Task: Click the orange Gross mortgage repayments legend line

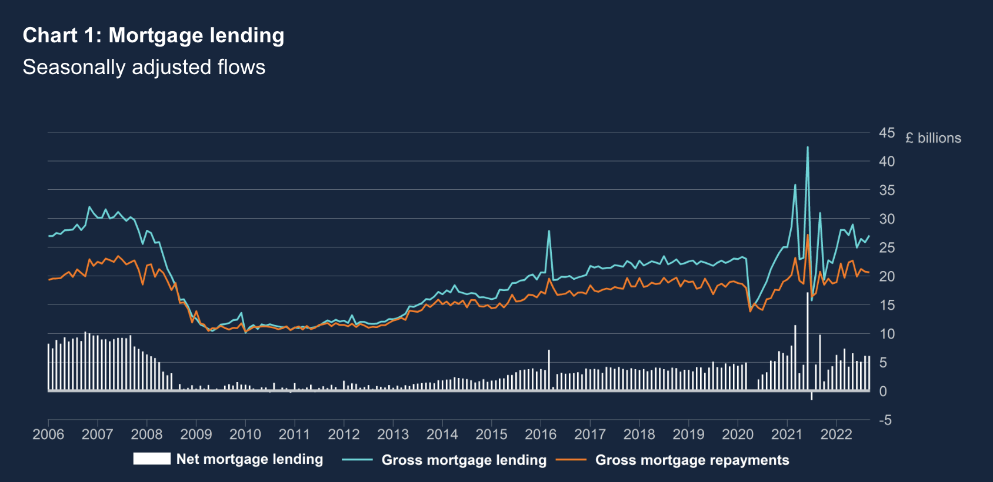Action: pos(571,460)
